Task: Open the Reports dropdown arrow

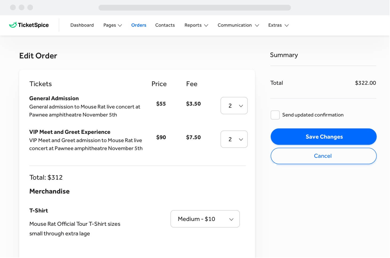Action: [x=206, y=25]
